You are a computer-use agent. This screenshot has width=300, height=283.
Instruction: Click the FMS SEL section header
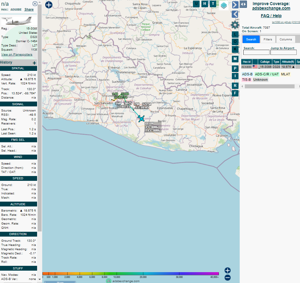(x=19, y=140)
